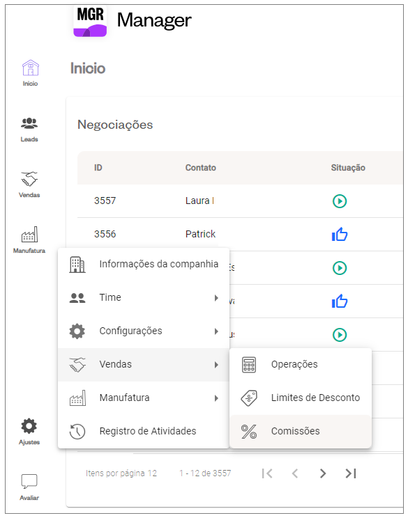Expand the Manufatura submenu arrow
Screen dimensions: 408x518
click(216, 398)
